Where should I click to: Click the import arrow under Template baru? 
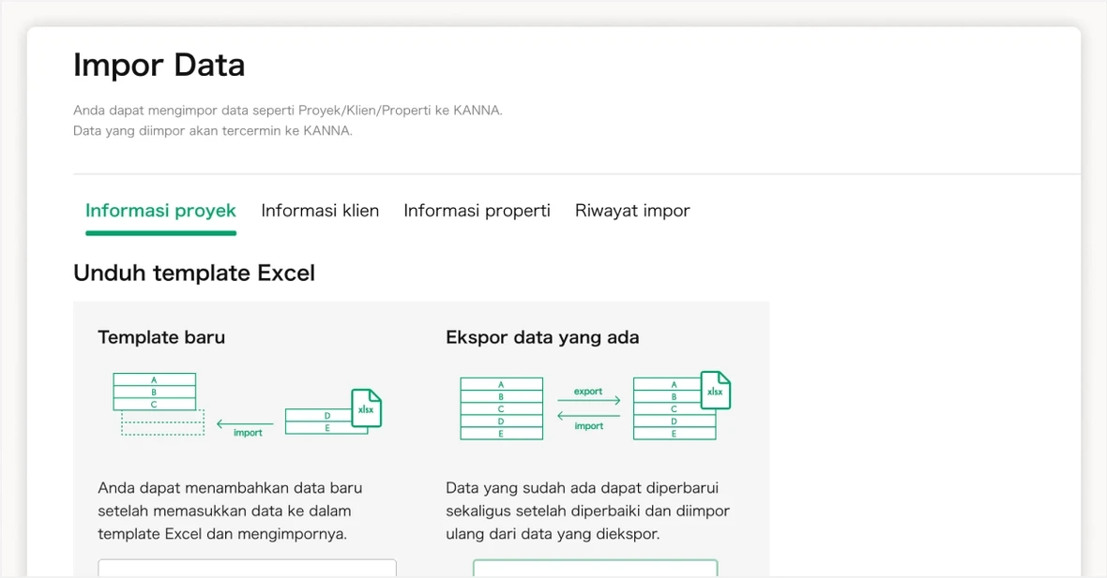click(x=245, y=423)
